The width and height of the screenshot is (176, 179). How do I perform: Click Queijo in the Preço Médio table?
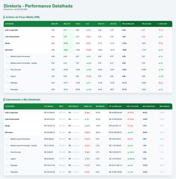(8, 43)
